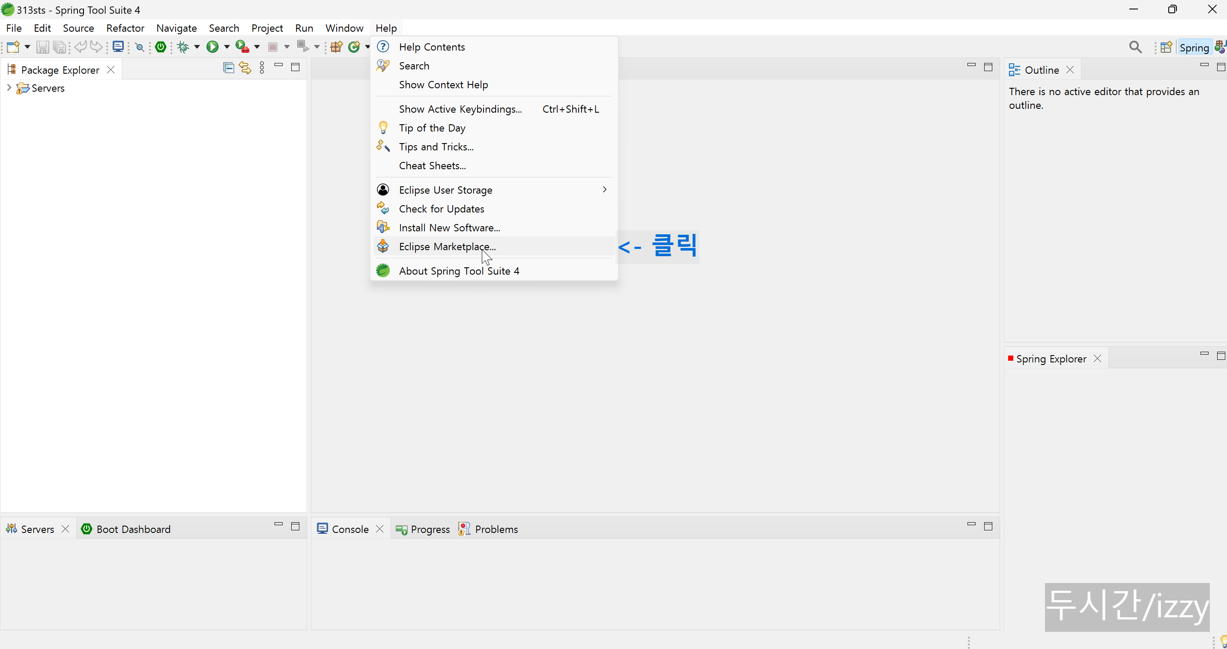The width and height of the screenshot is (1227, 649).
Task: Open the New wizard dropdown arrow
Action: point(27,47)
